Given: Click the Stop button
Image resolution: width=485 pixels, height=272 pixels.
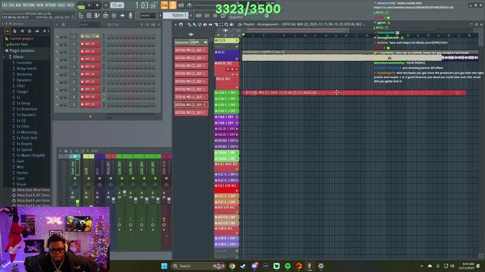Looking at the screenshot, I should point(97,5).
